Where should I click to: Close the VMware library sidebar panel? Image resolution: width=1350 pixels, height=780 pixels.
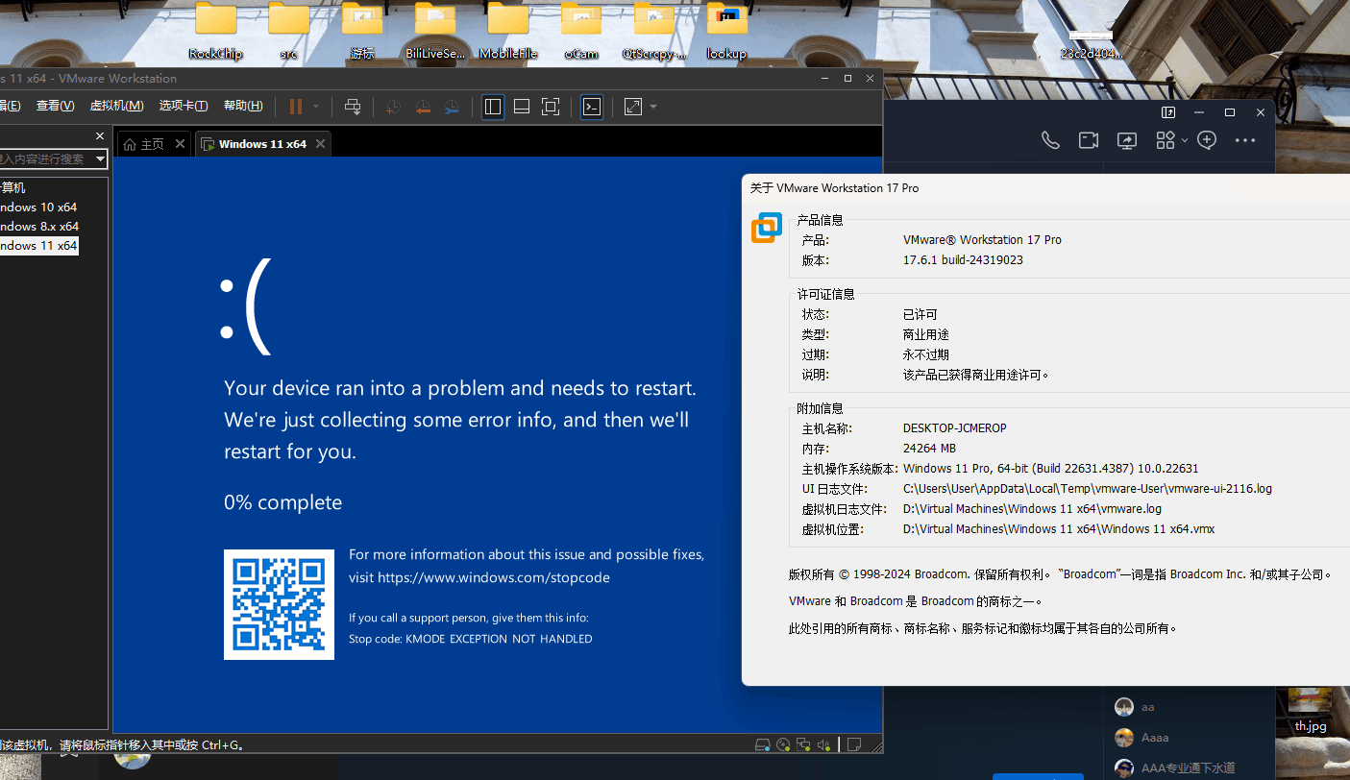coord(100,136)
